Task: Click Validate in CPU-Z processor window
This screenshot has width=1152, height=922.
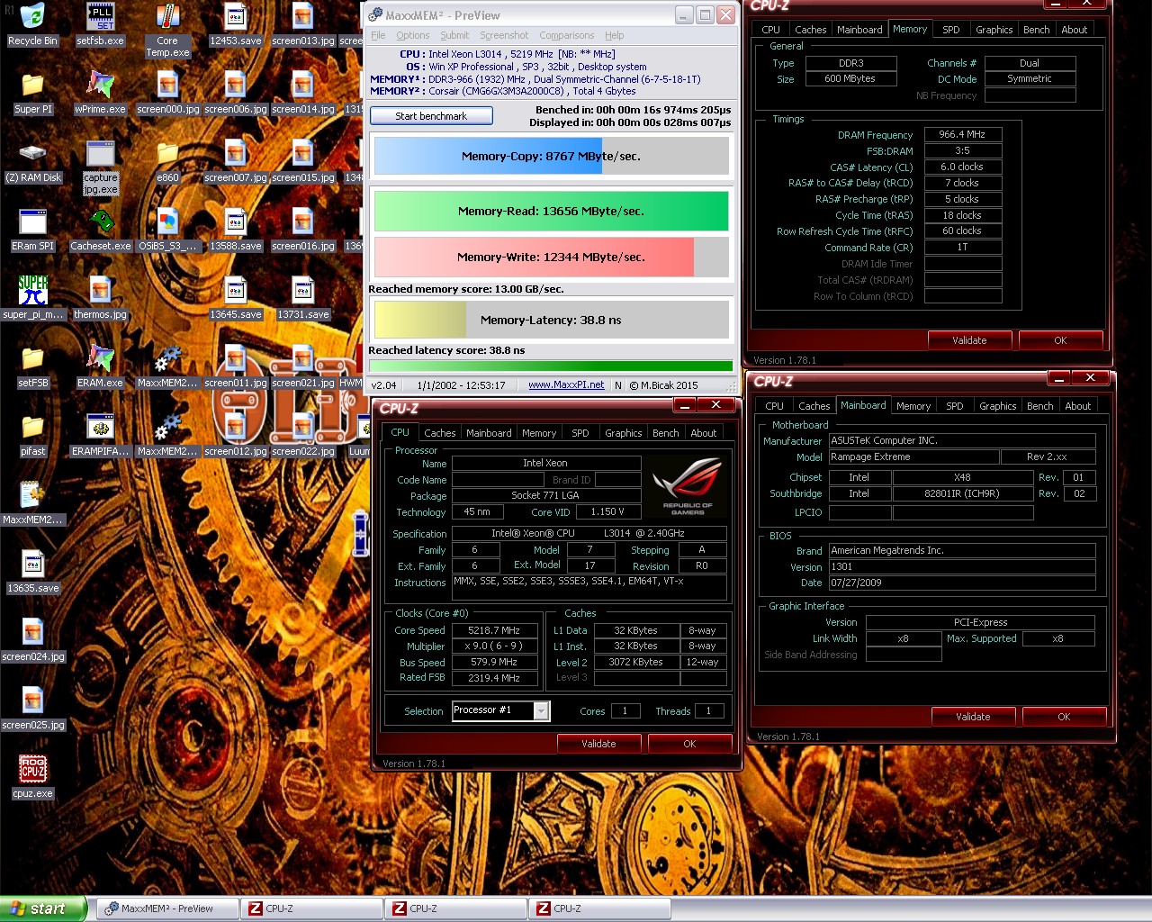Action: pos(598,744)
